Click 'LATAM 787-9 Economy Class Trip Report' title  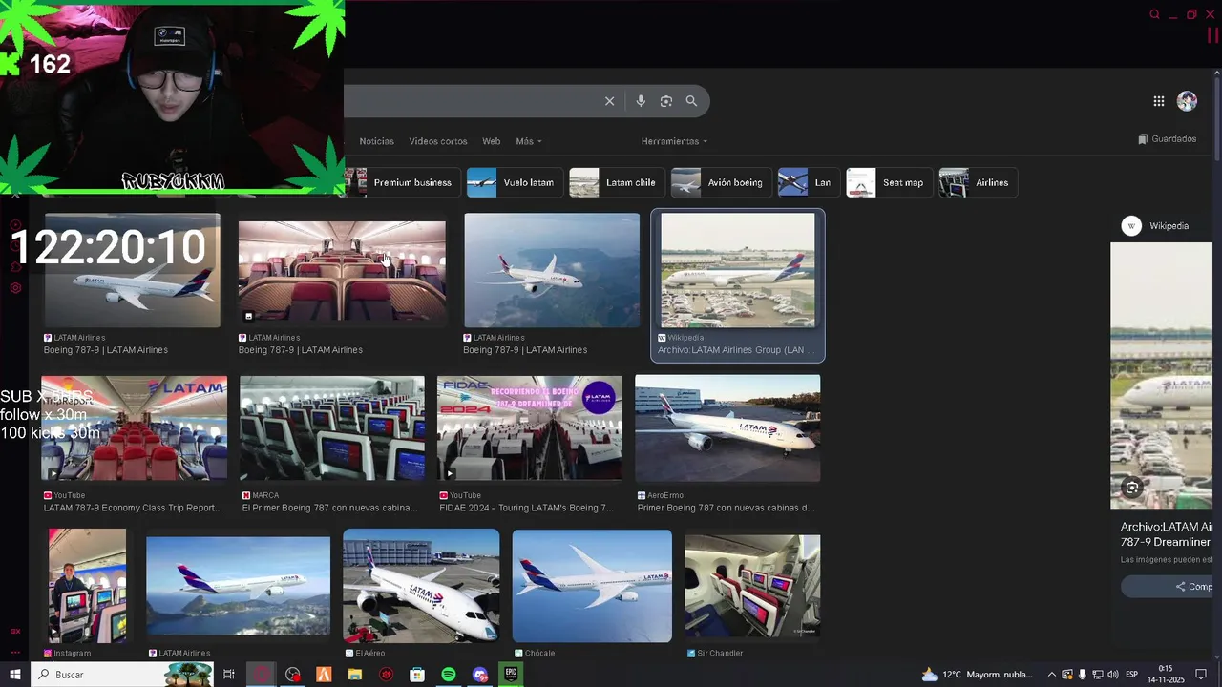tap(132, 508)
